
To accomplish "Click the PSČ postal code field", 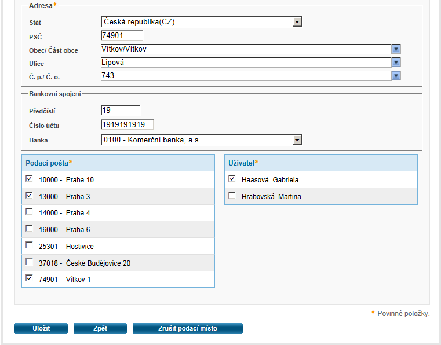I will 121,36.
